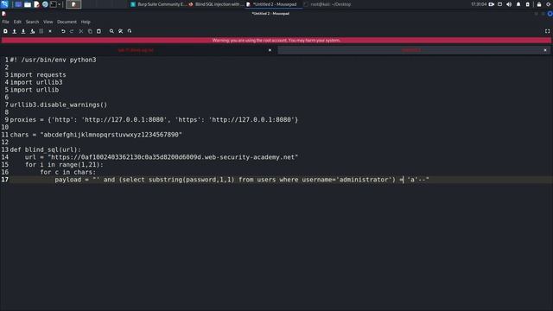Launch terminal emulator from the panel

[54, 4]
